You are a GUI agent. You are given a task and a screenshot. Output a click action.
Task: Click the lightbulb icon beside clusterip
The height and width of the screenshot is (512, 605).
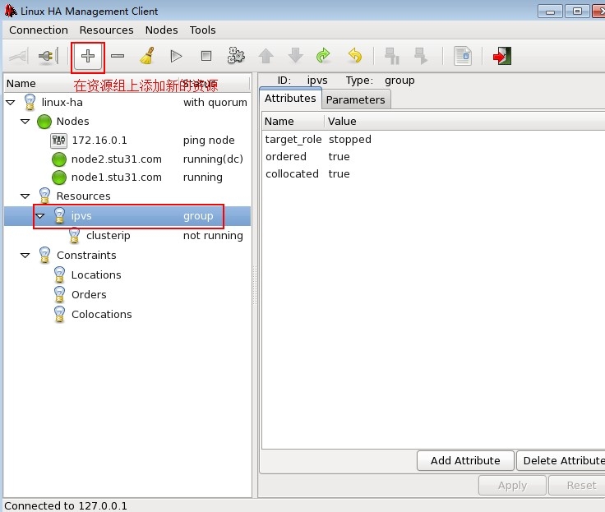click(x=74, y=236)
